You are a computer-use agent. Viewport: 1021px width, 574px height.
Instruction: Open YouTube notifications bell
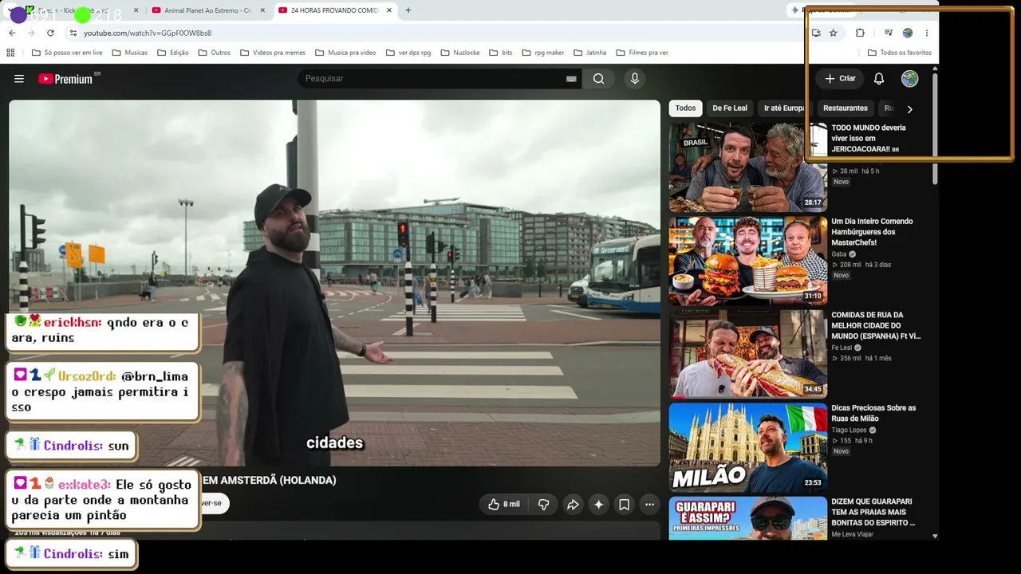pyautogui.click(x=879, y=79)
